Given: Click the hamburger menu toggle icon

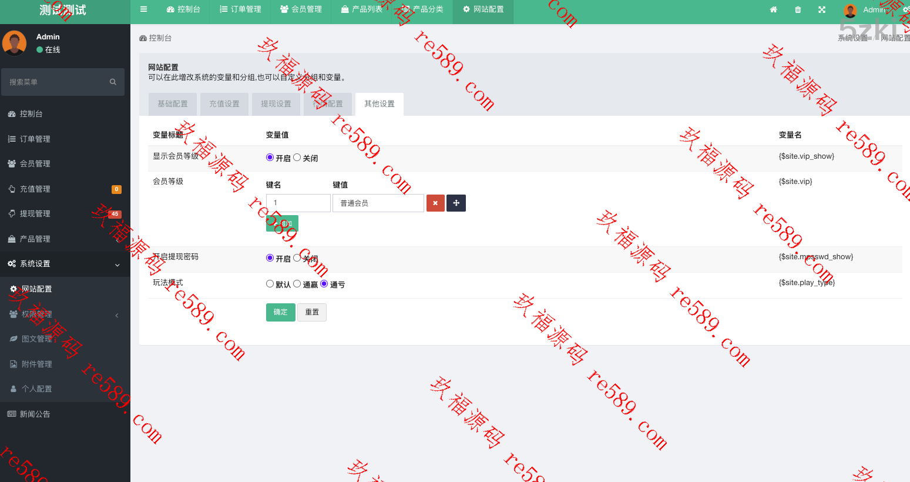Looking at the screenshot, I should pyautogui.click(x=143, y=9).
